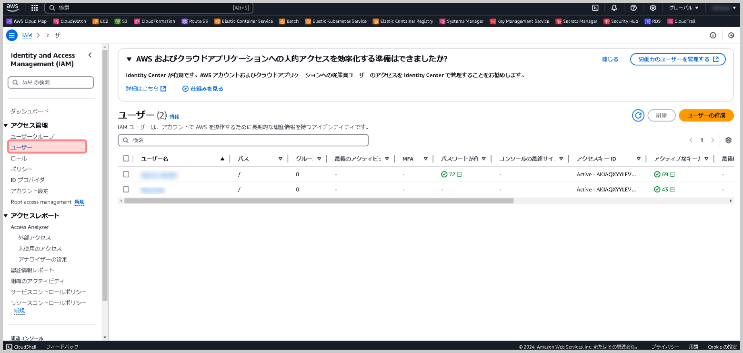Screen dimensions: 743x353
Task: Open the account menu dropdown arrow
Action: coord(734,8)
